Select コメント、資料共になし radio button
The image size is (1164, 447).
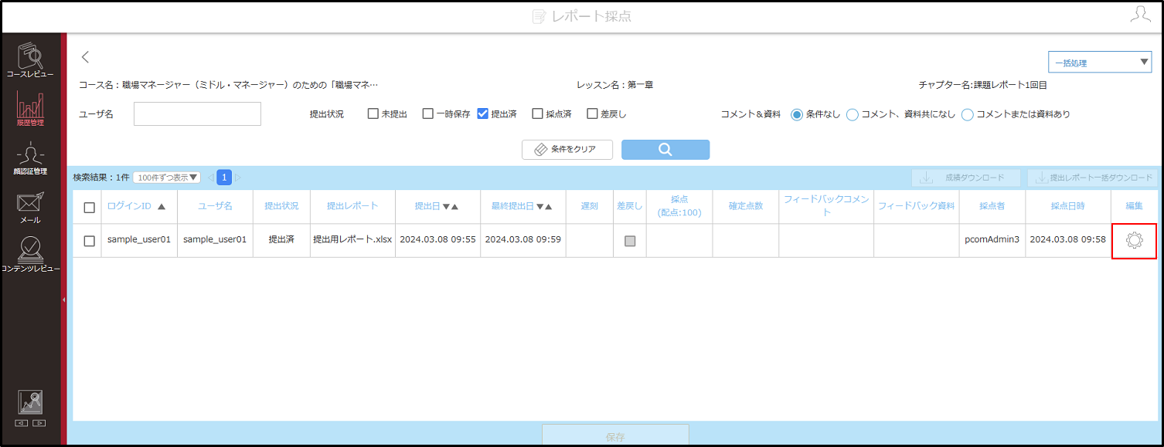tap(853, 114)
